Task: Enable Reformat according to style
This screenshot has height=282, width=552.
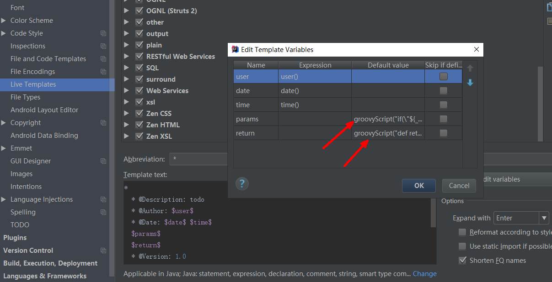Action: (462, 232)
